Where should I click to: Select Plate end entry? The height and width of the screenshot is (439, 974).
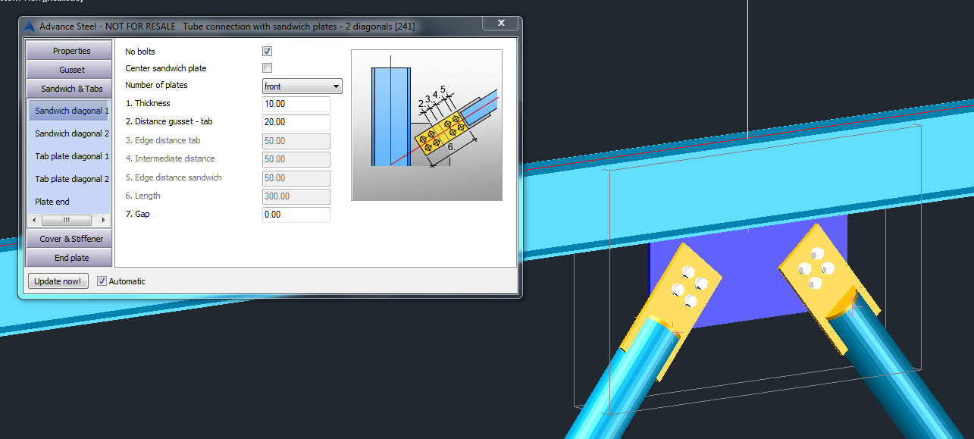pyautogui.click(x=52, y=202)
